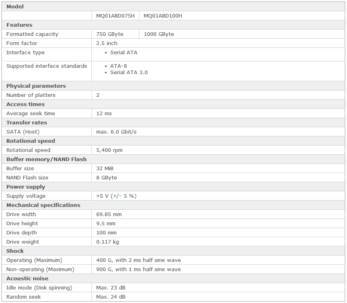The image size is (347, 303).
Task: Click the Physical parameters section header
Action: [36, 86]
